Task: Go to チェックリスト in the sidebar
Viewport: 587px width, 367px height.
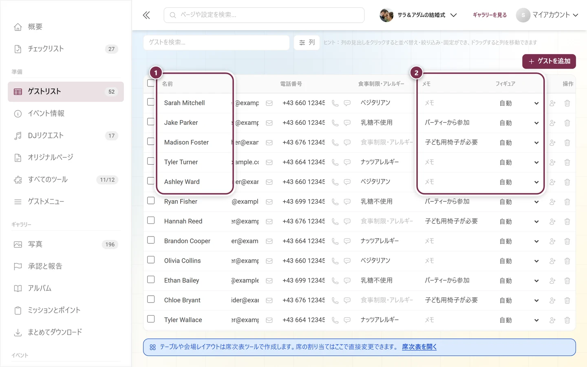Action: coord(66,49)
